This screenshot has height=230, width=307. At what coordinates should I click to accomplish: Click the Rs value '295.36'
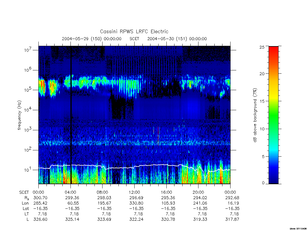[x=168, y=198]
